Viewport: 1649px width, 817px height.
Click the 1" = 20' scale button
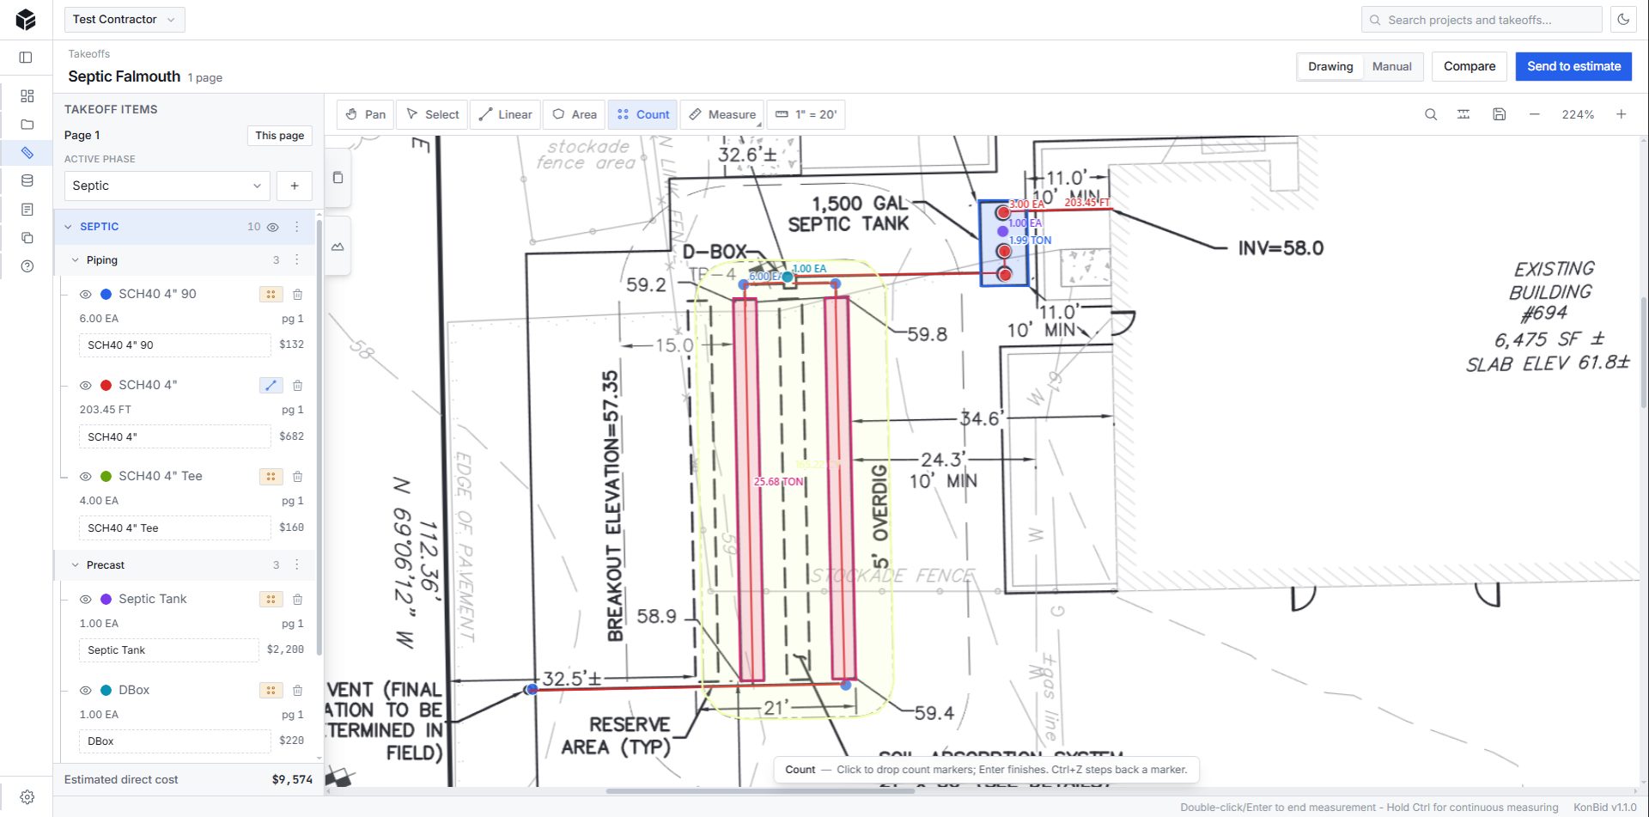[806, 114]
